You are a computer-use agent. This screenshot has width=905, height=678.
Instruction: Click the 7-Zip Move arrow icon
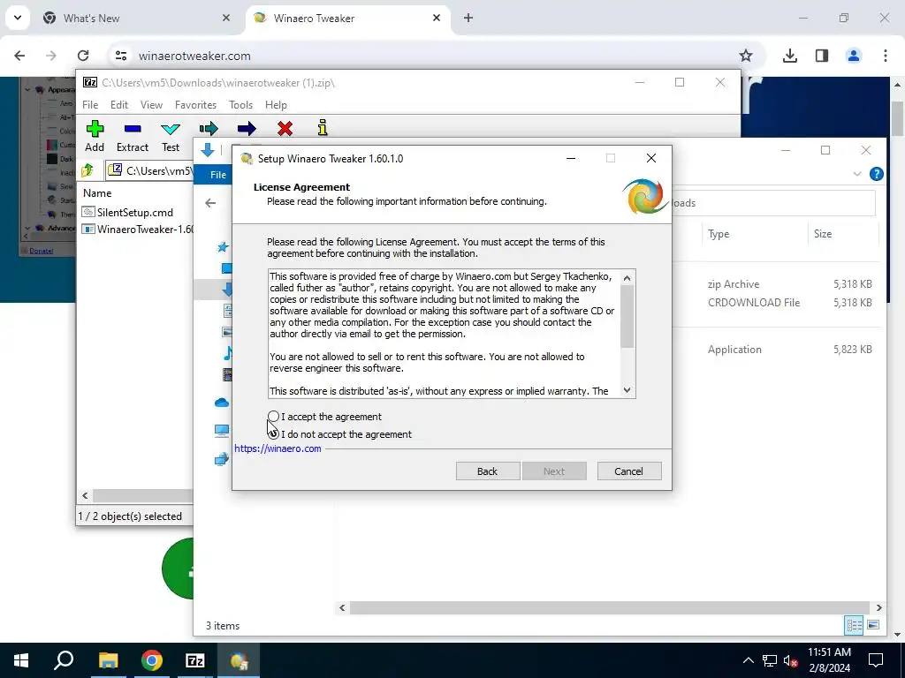click(247, 129)
